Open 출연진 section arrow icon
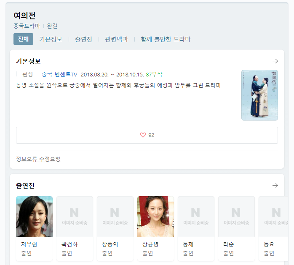Screen dimensions: 294x265 275,186
